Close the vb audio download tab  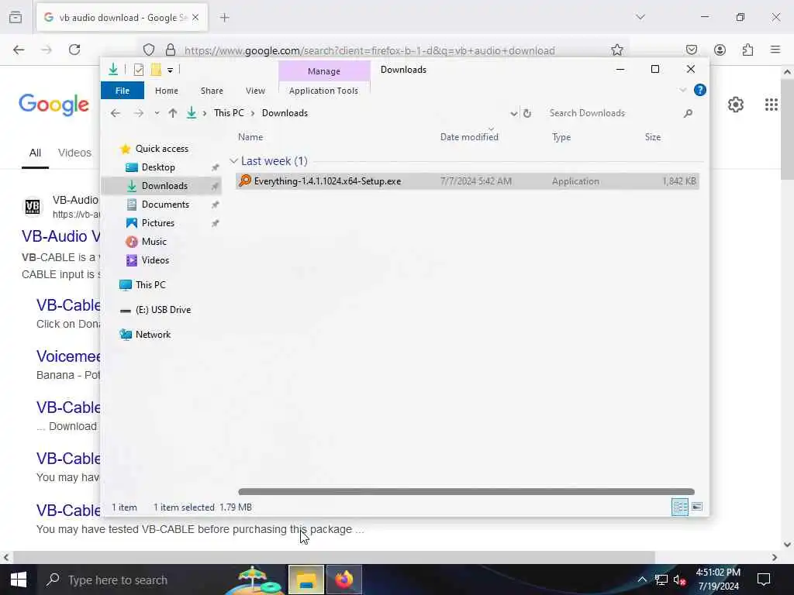pos(195,18)
